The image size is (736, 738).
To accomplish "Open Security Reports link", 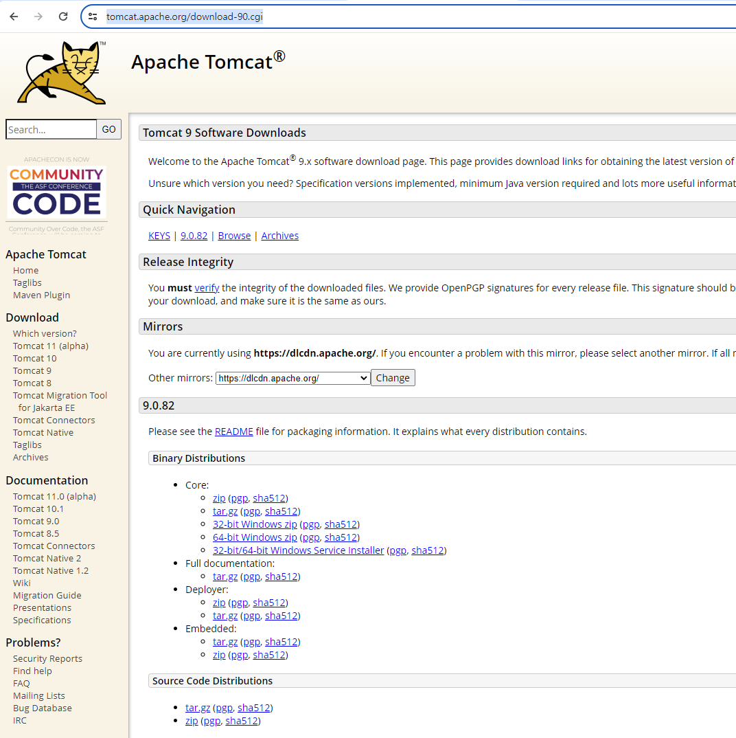I will (x=47, y=658).
